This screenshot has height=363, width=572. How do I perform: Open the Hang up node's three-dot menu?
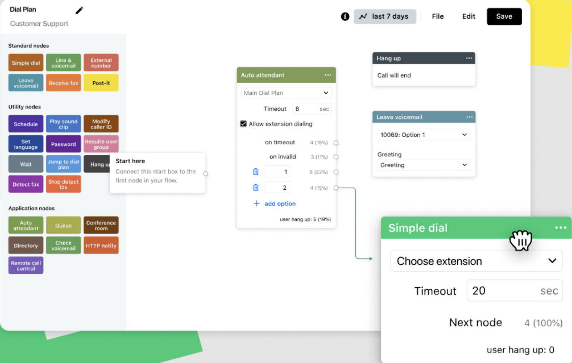tap(469, 58)
